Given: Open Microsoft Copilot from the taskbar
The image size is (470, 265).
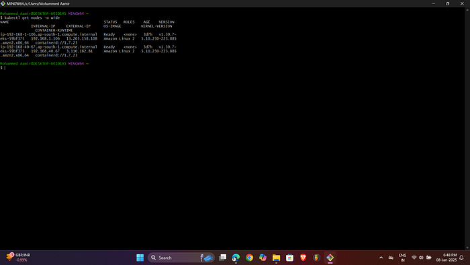Looking at the screenshot, I should pos(263,258).
